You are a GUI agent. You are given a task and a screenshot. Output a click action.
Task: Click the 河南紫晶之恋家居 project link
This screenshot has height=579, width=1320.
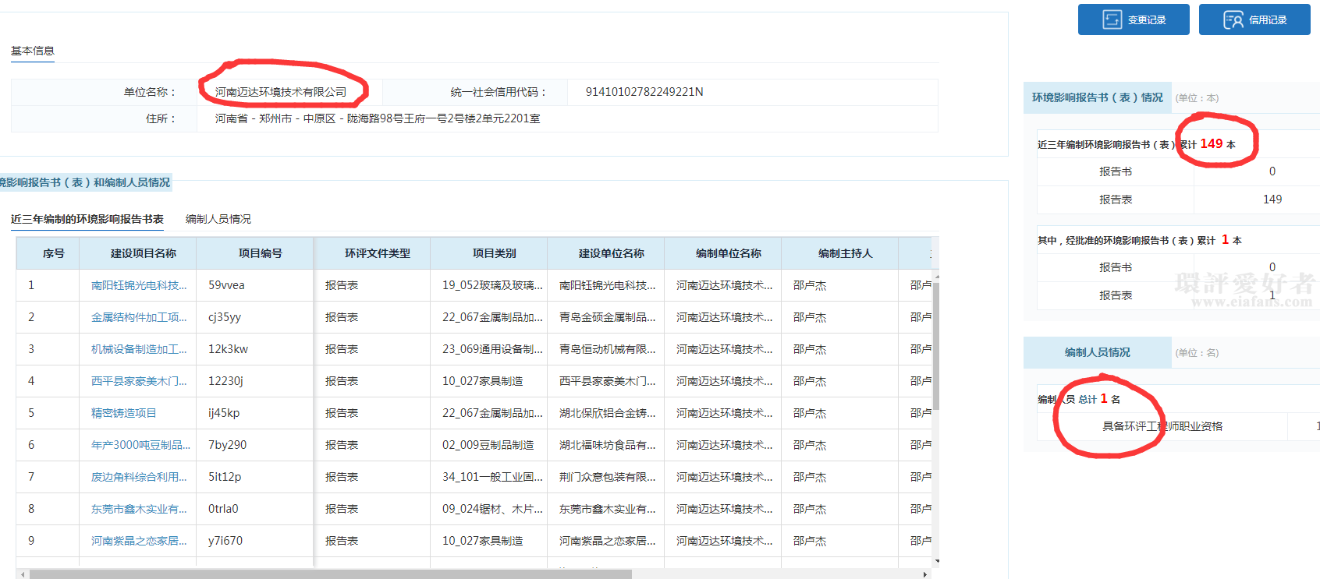(139, 541)
